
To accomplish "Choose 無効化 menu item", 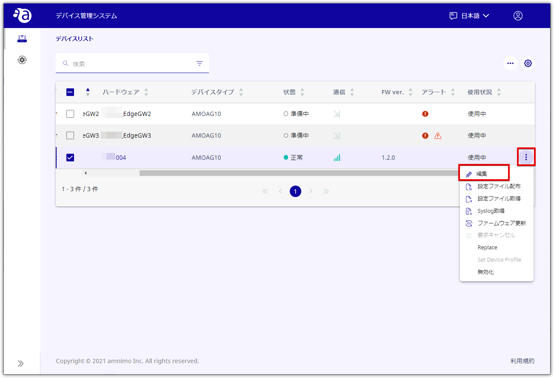I will [497, 272].
